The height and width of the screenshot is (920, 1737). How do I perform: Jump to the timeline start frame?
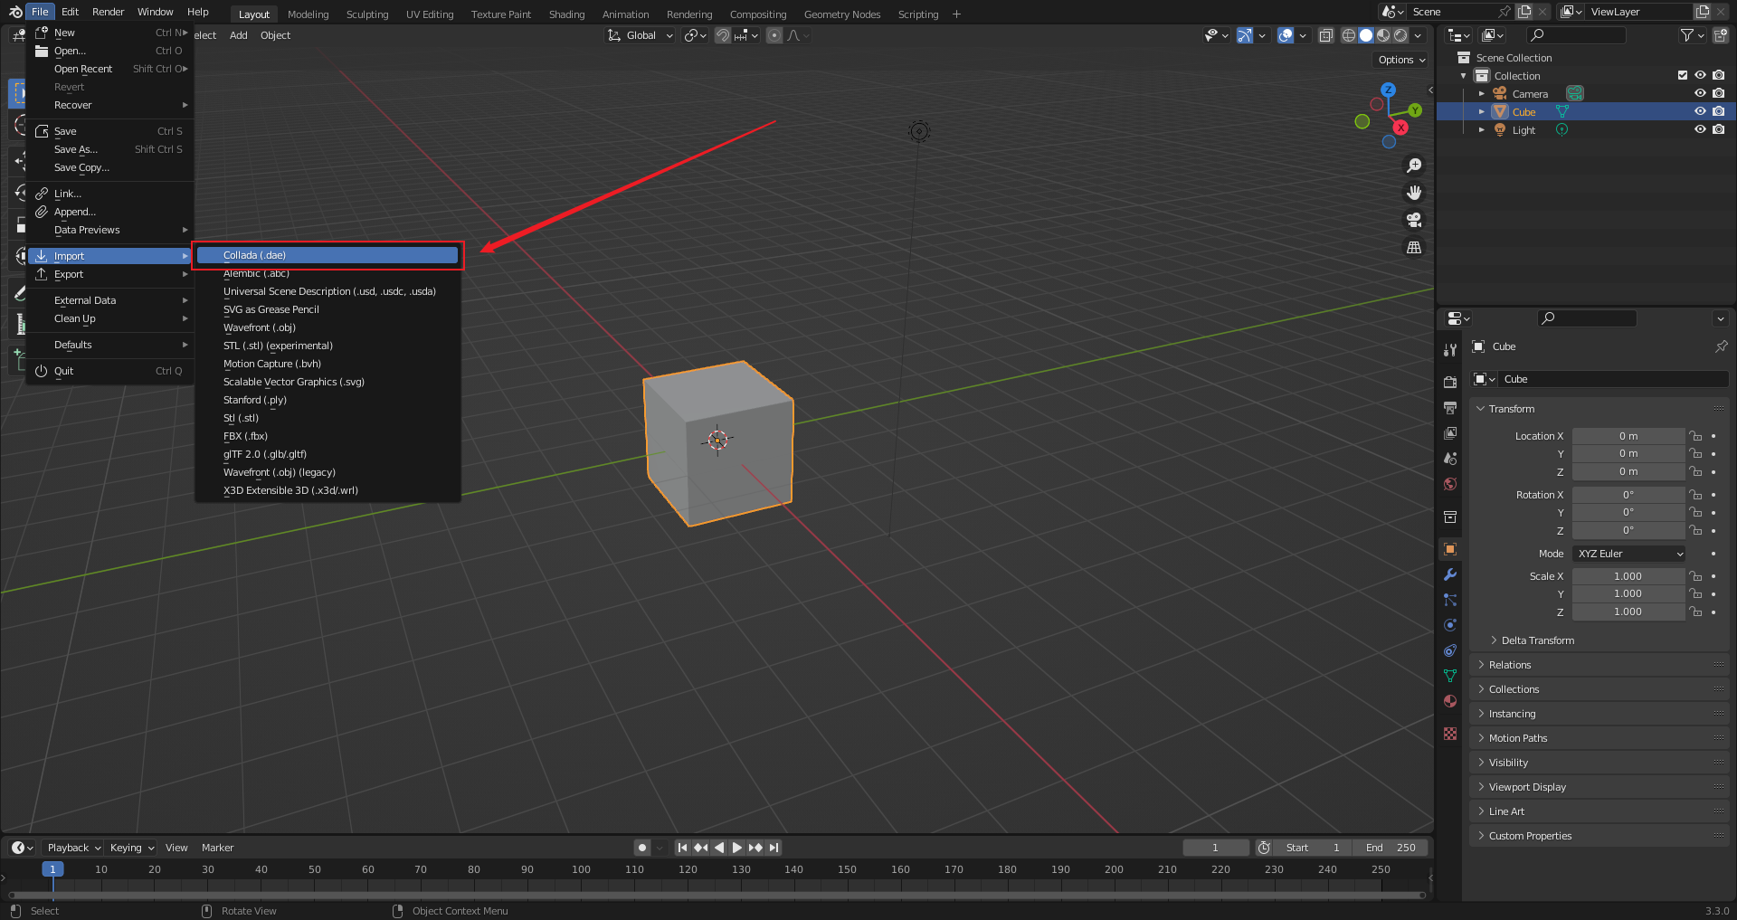pos(683,848)
